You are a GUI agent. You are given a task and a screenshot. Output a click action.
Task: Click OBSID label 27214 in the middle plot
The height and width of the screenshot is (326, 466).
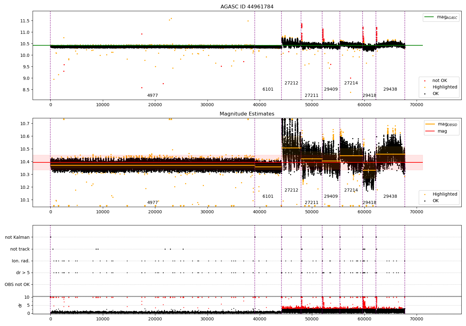[351, 190]
